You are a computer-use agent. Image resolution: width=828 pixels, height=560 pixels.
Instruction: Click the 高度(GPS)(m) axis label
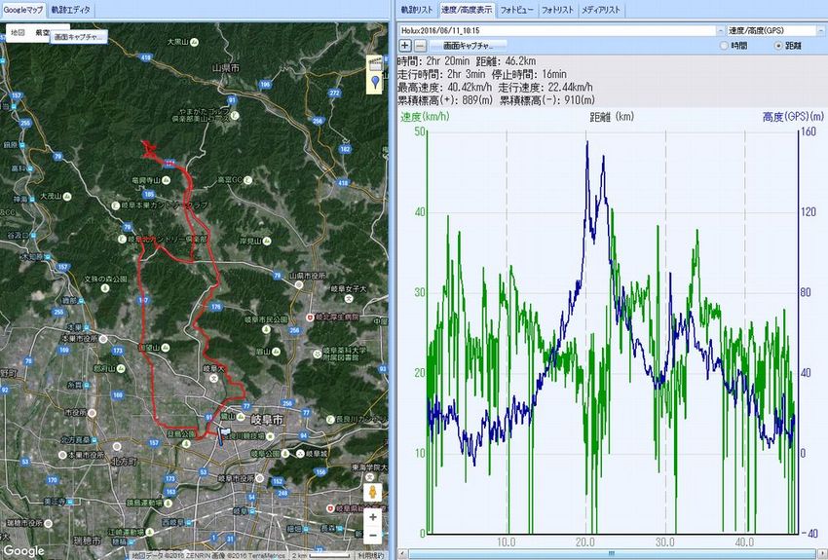(793, 117)
